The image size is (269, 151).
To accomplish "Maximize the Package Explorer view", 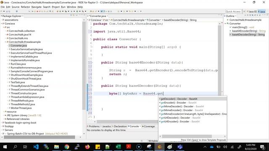I will (x=84, y=15).
